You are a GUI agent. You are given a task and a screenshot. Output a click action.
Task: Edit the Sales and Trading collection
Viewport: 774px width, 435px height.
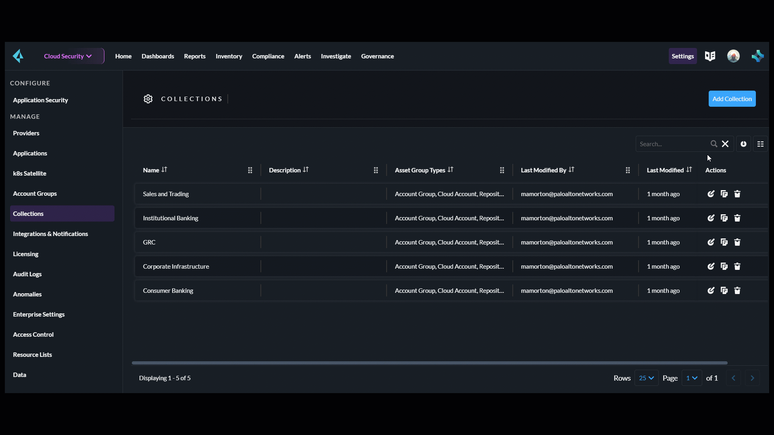point(711,194)
